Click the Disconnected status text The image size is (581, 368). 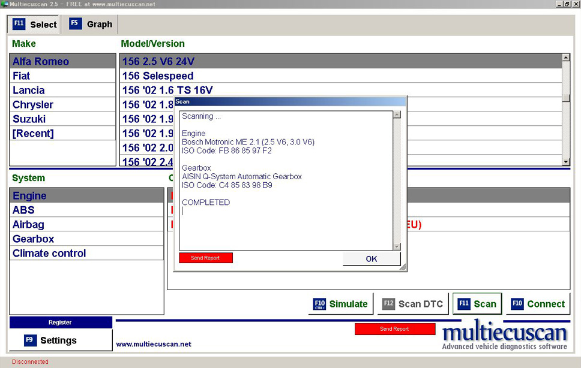pos(30,362)
